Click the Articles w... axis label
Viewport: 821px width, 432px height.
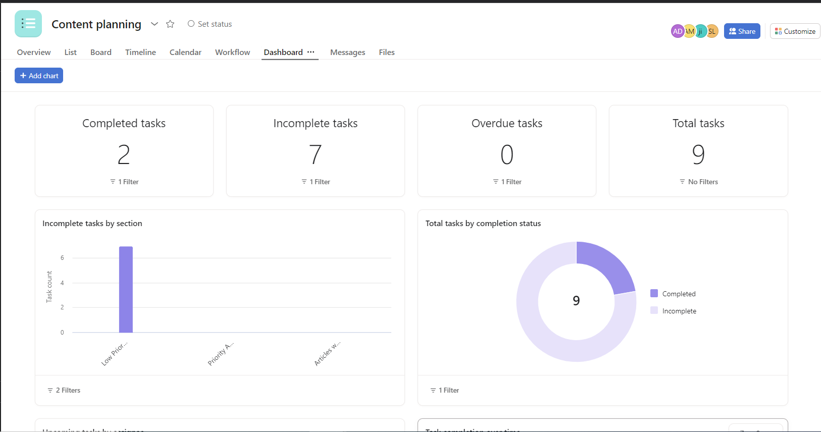327,353
